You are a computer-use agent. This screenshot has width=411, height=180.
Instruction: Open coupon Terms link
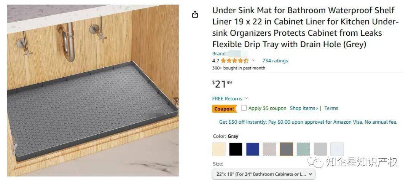(x=331, y=108)
